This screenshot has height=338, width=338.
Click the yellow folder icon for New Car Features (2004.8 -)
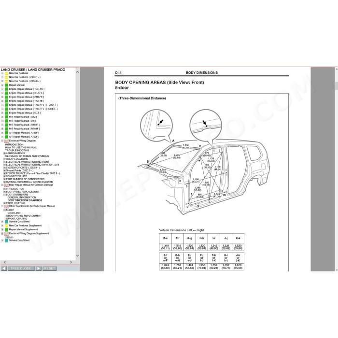pos(6,81)
